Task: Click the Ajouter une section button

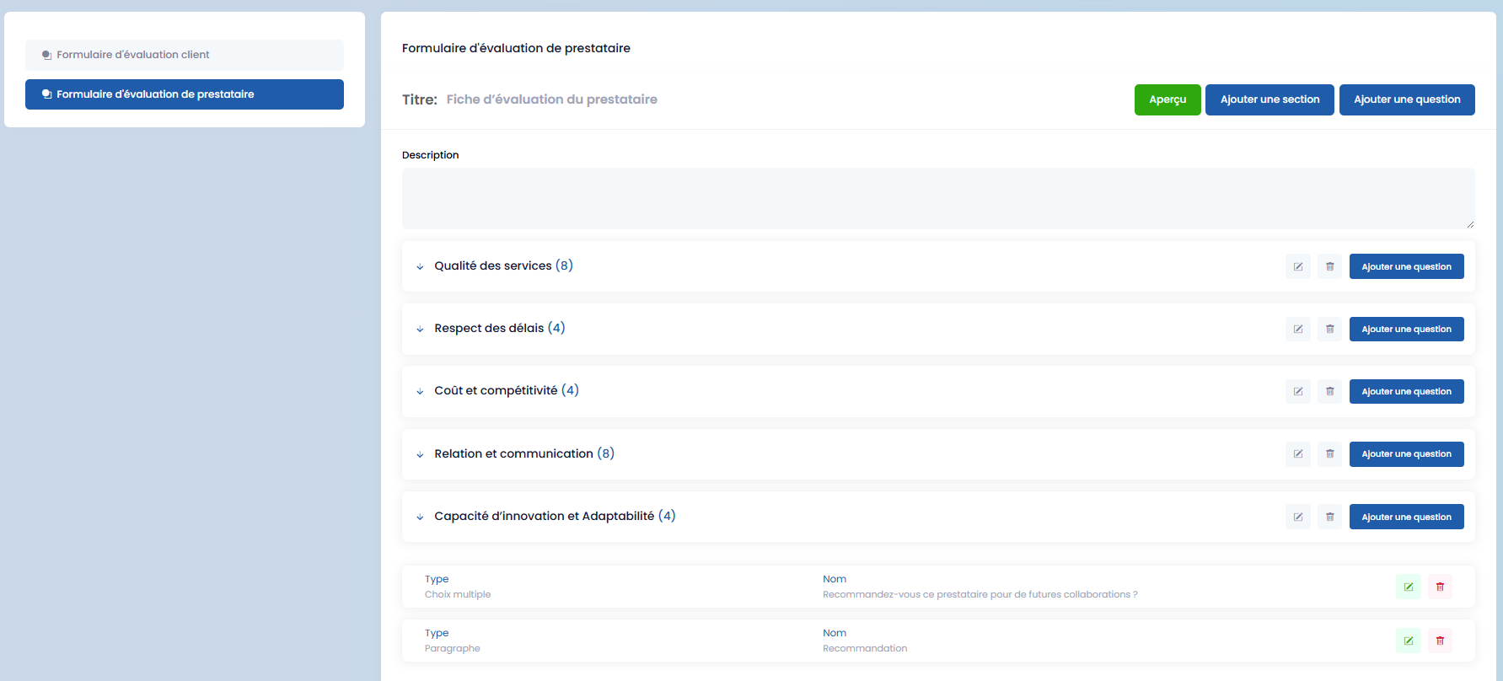Action: click(x=1269, y=99)
